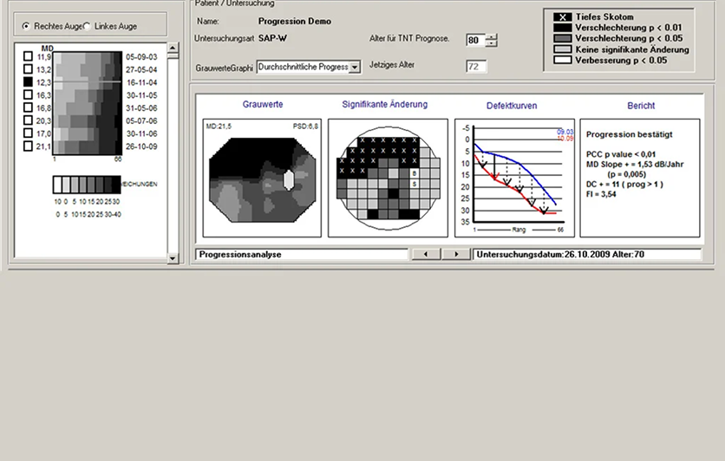Click the Grauwerte visual field map
Viewport: 725px width, 461px height.
262,179
